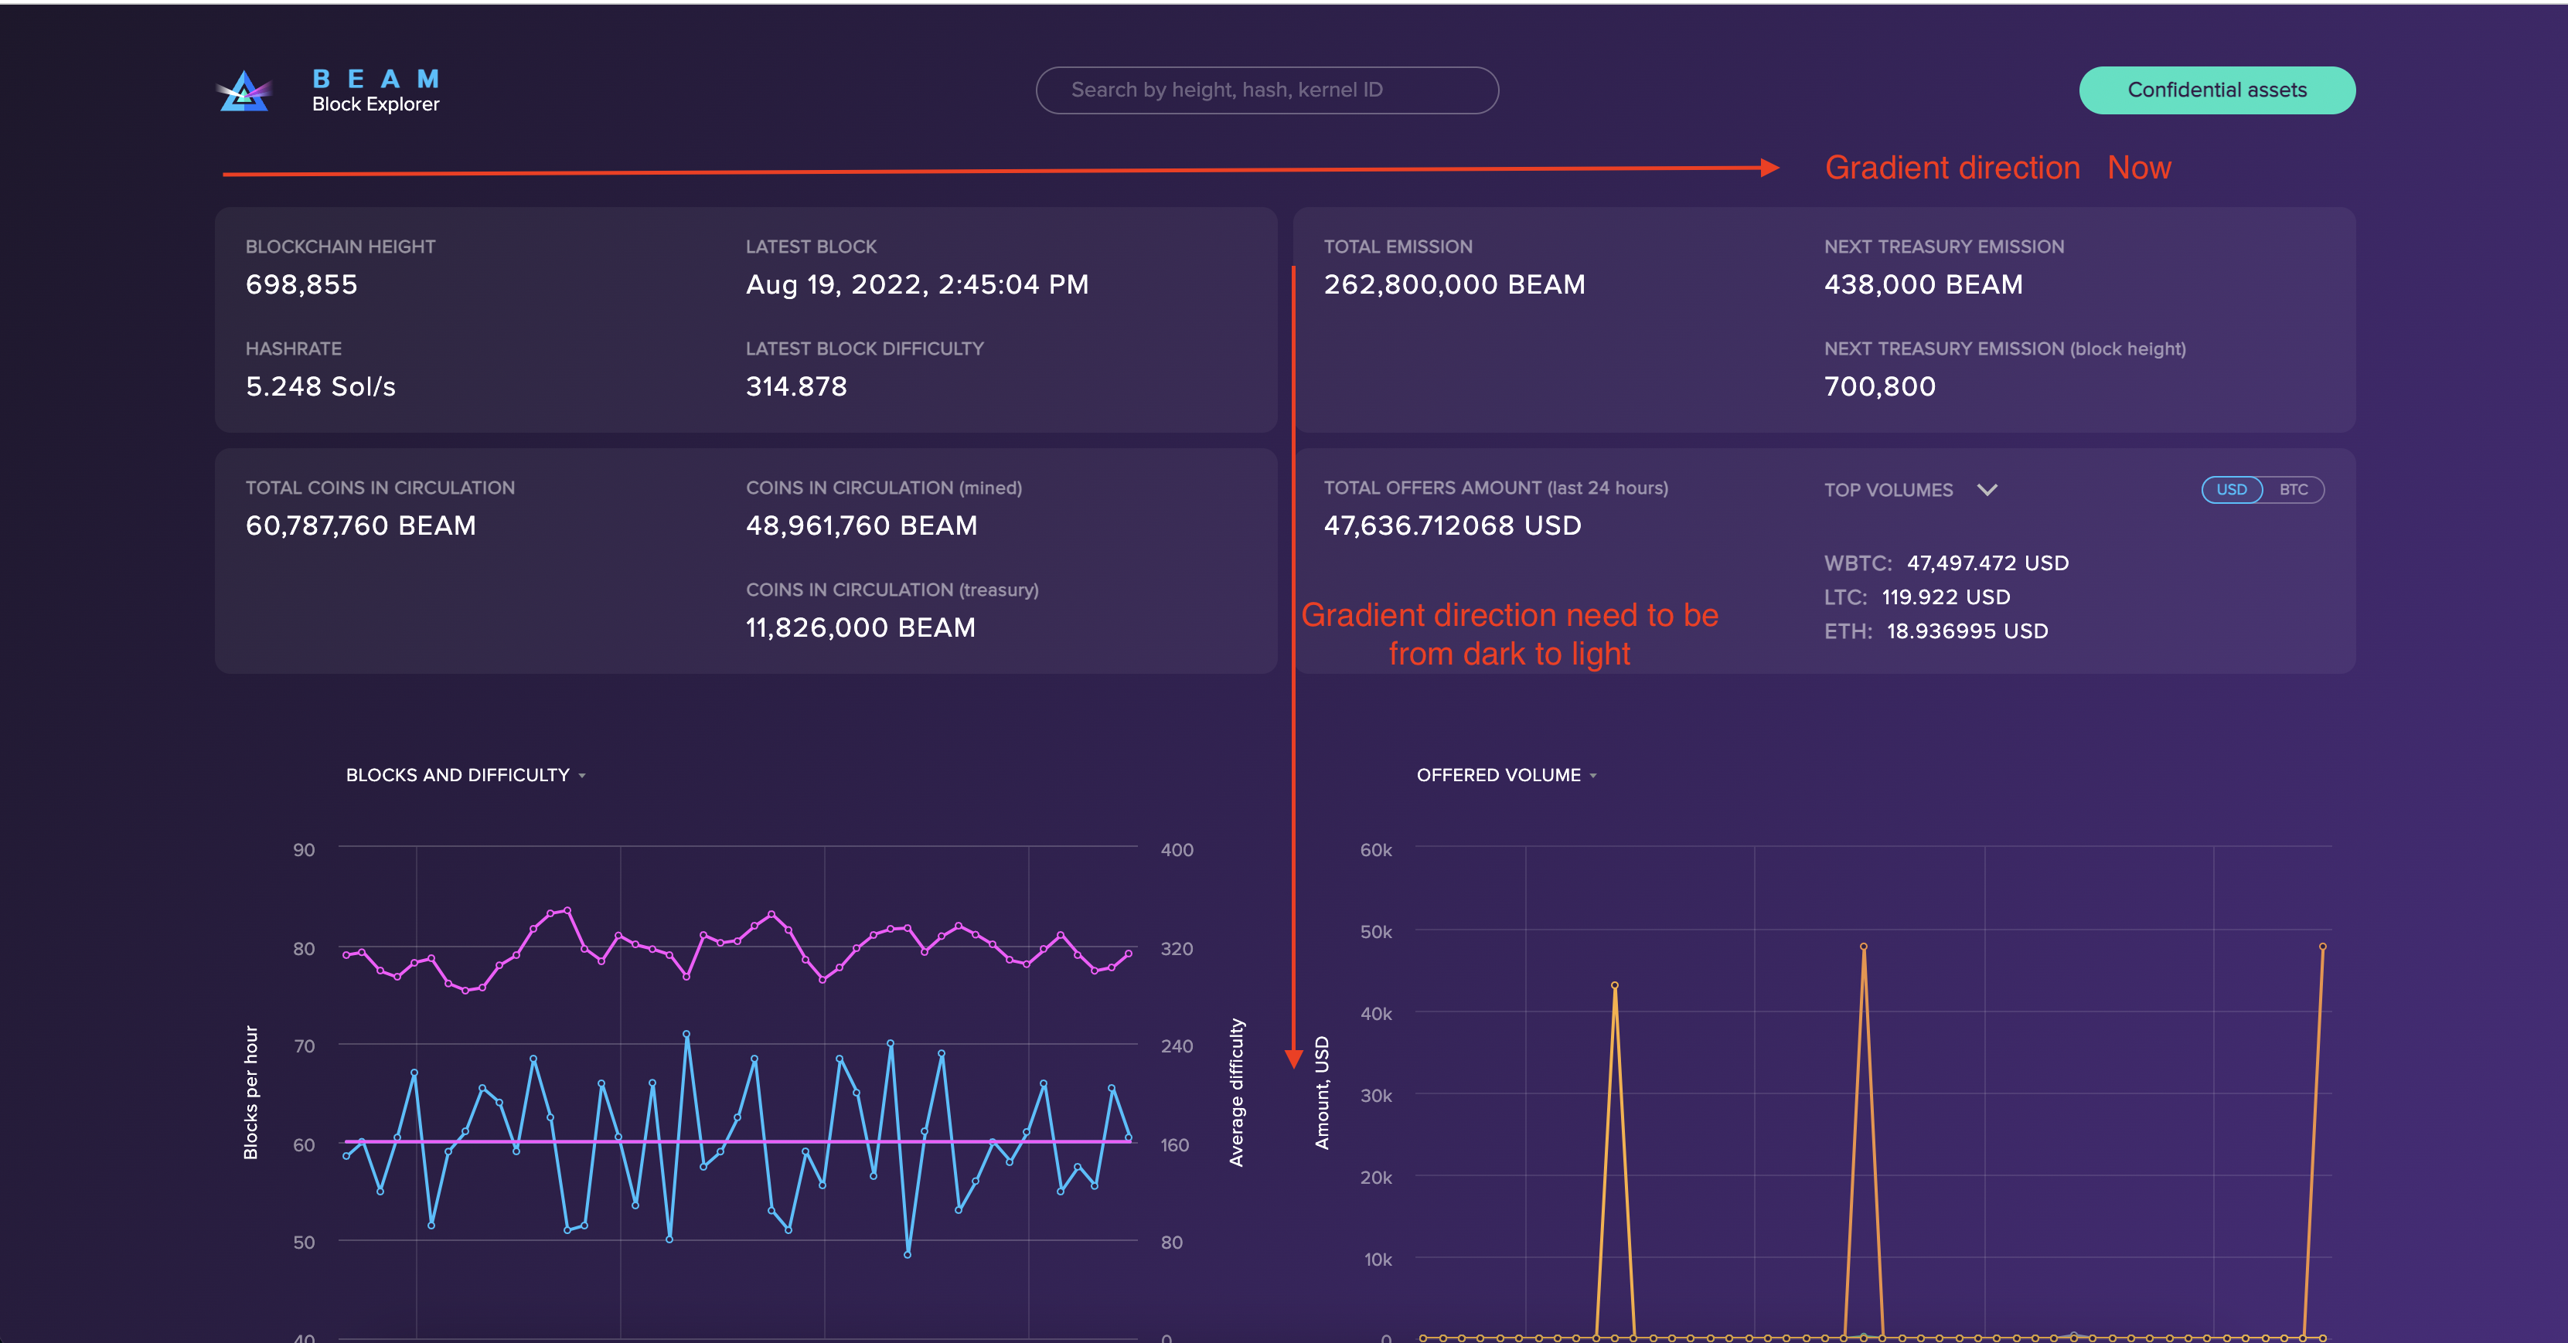
Task: Focus the search by height, hash field
Action: pyautogui.click(x=1266, y=90)
